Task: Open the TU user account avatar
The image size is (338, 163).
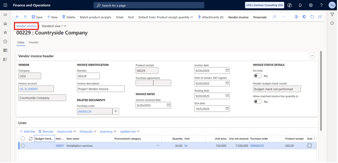Action: pyautogui.click(x=332, y=5)
